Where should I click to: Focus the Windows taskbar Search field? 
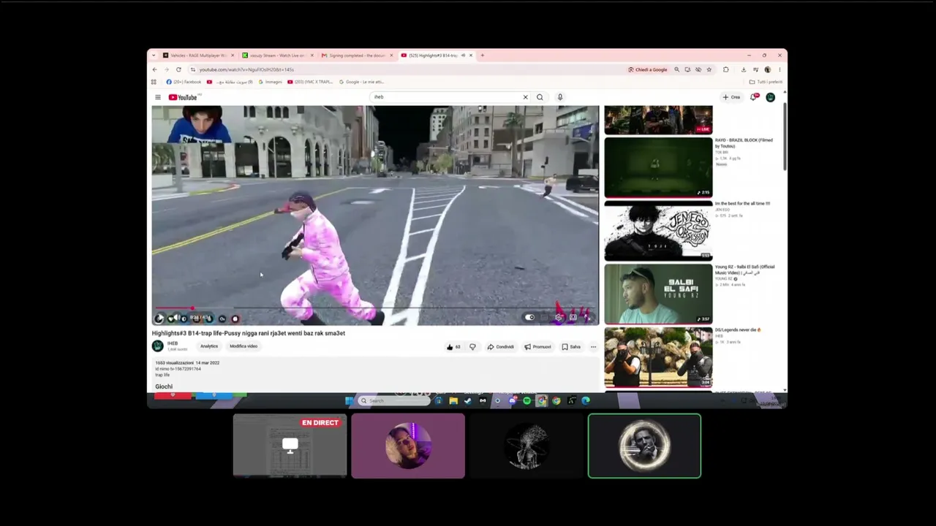pos(393,400)
